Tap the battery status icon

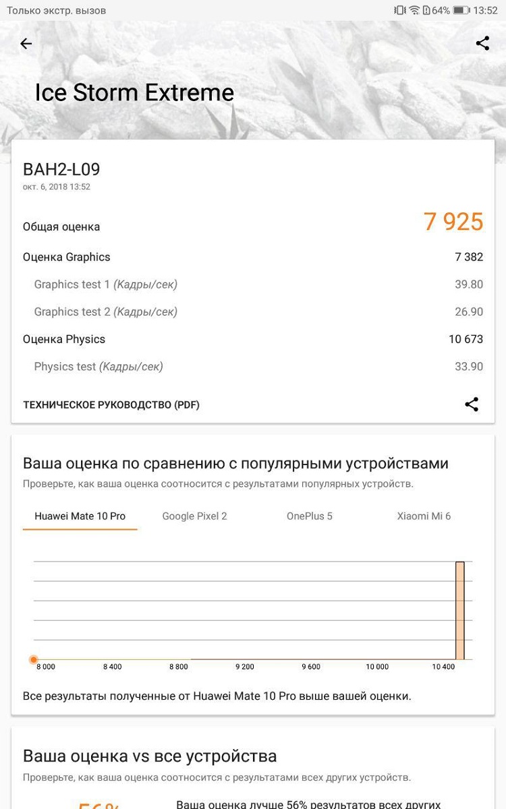[x=461, y=10]
